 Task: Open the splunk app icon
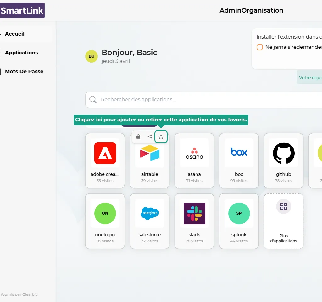[239, 214]
